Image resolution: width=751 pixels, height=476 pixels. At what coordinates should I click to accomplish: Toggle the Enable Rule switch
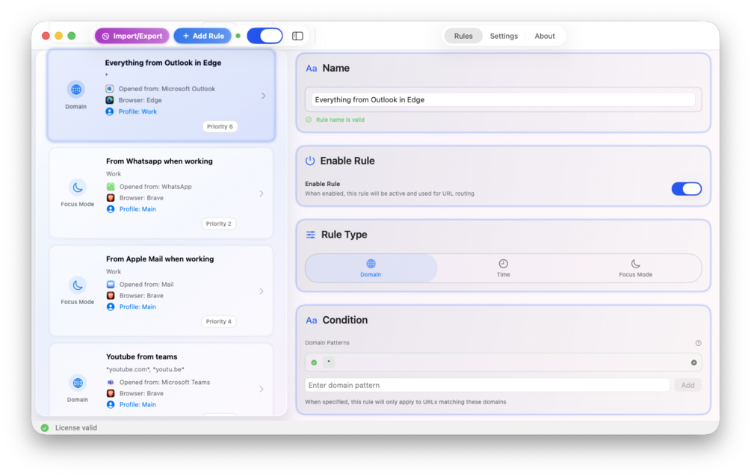point(686,188)
